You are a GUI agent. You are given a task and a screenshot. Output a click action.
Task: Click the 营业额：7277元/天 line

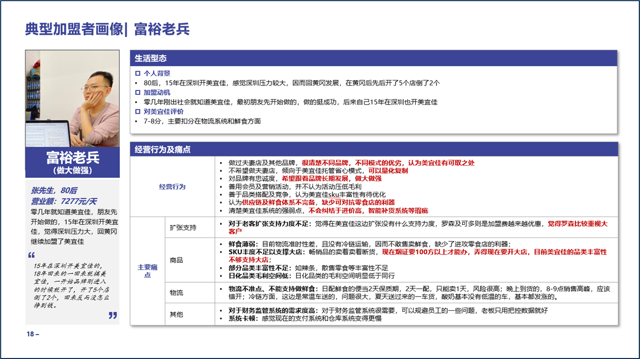click(x=64, y=201)
